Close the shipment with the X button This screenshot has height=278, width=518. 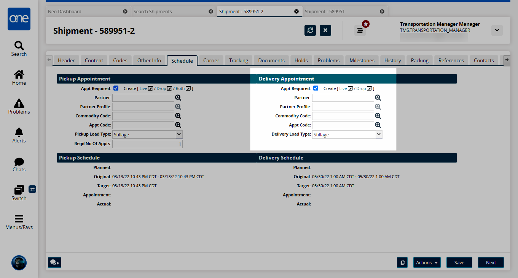point(325,30)
